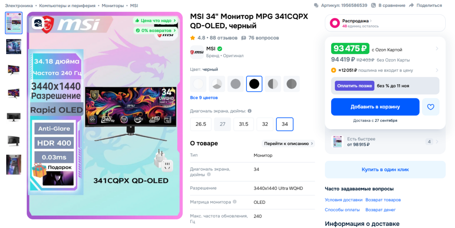Open the Есть быстрее offers chevron

(437, 142)
